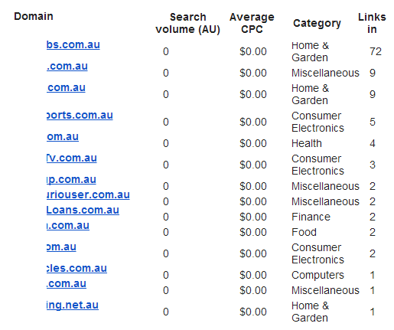Open the ports.com.au domain link

[x=80, y=115]
